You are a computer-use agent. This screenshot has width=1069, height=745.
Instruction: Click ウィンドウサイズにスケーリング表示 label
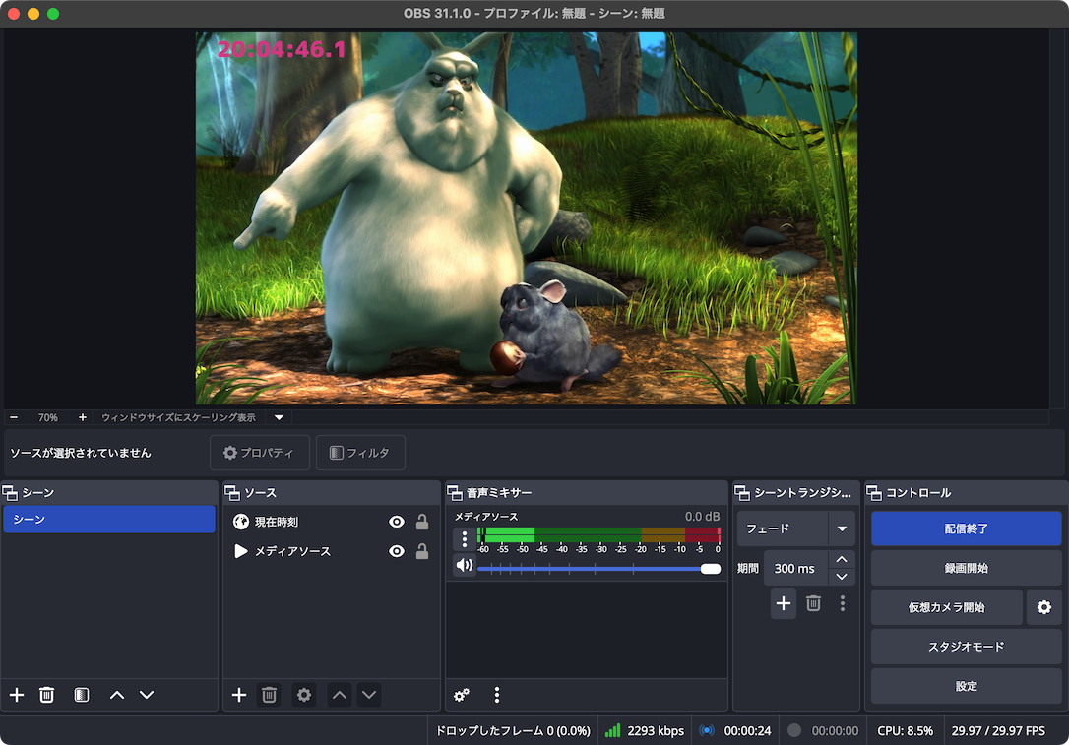pos(178,417)
